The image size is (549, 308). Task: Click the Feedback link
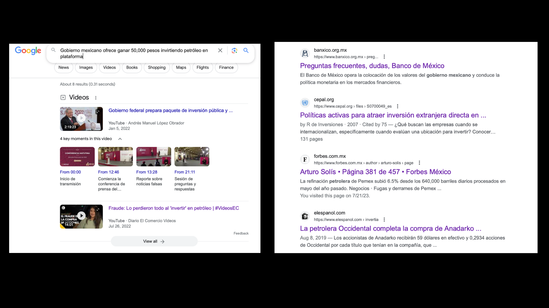[x=241, y=233]
